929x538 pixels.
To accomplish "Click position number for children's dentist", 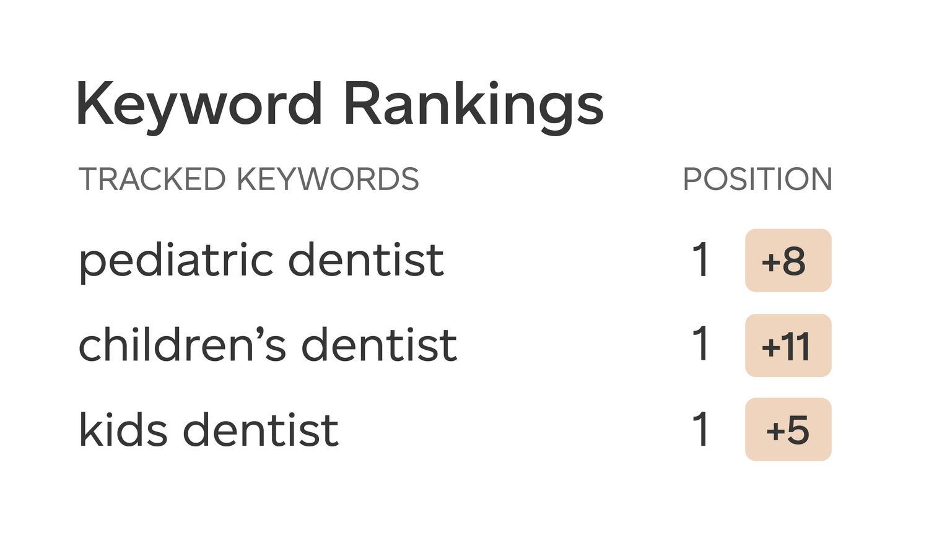I will point(700,344).
